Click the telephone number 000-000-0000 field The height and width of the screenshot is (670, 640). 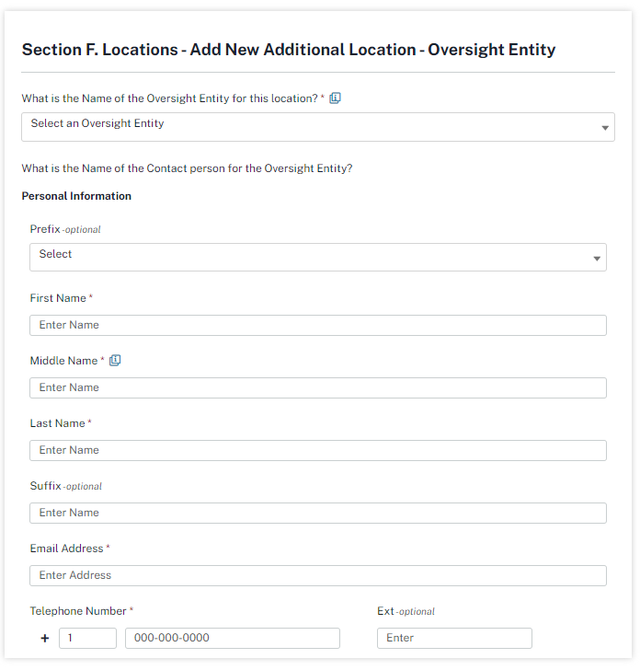(x=232, y=638)
